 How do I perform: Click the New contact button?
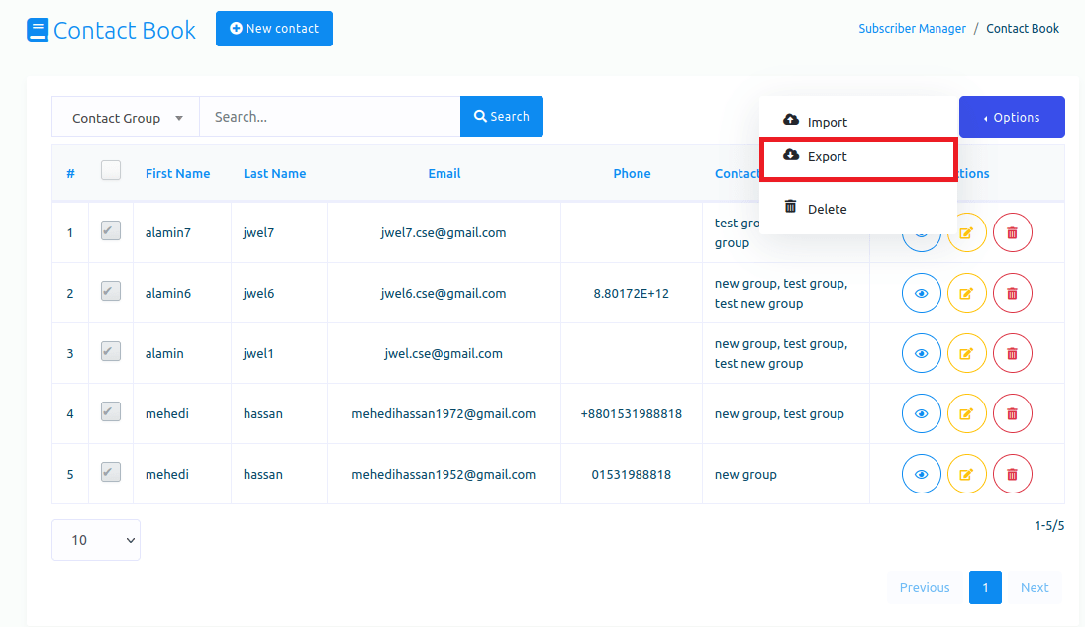pos(273,29)
